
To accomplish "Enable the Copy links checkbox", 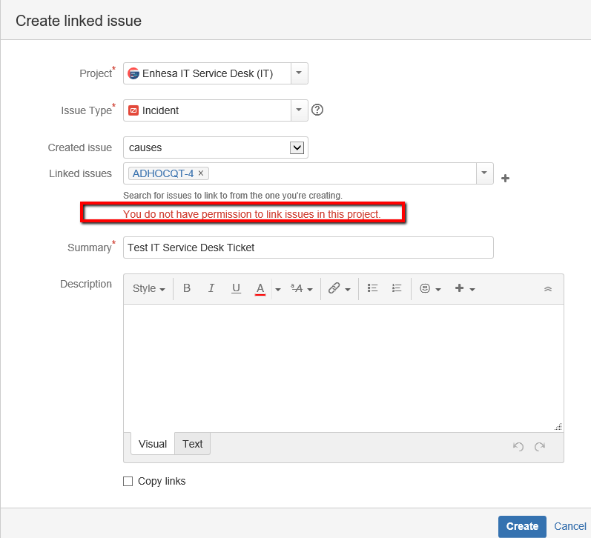I will click(128, 482).
